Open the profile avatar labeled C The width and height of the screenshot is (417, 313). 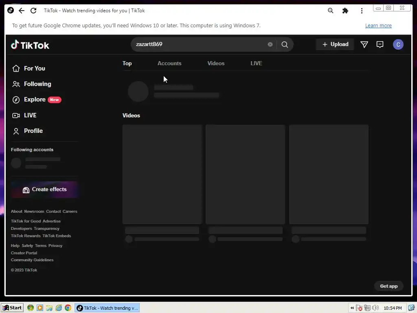(x=398, y=44)
